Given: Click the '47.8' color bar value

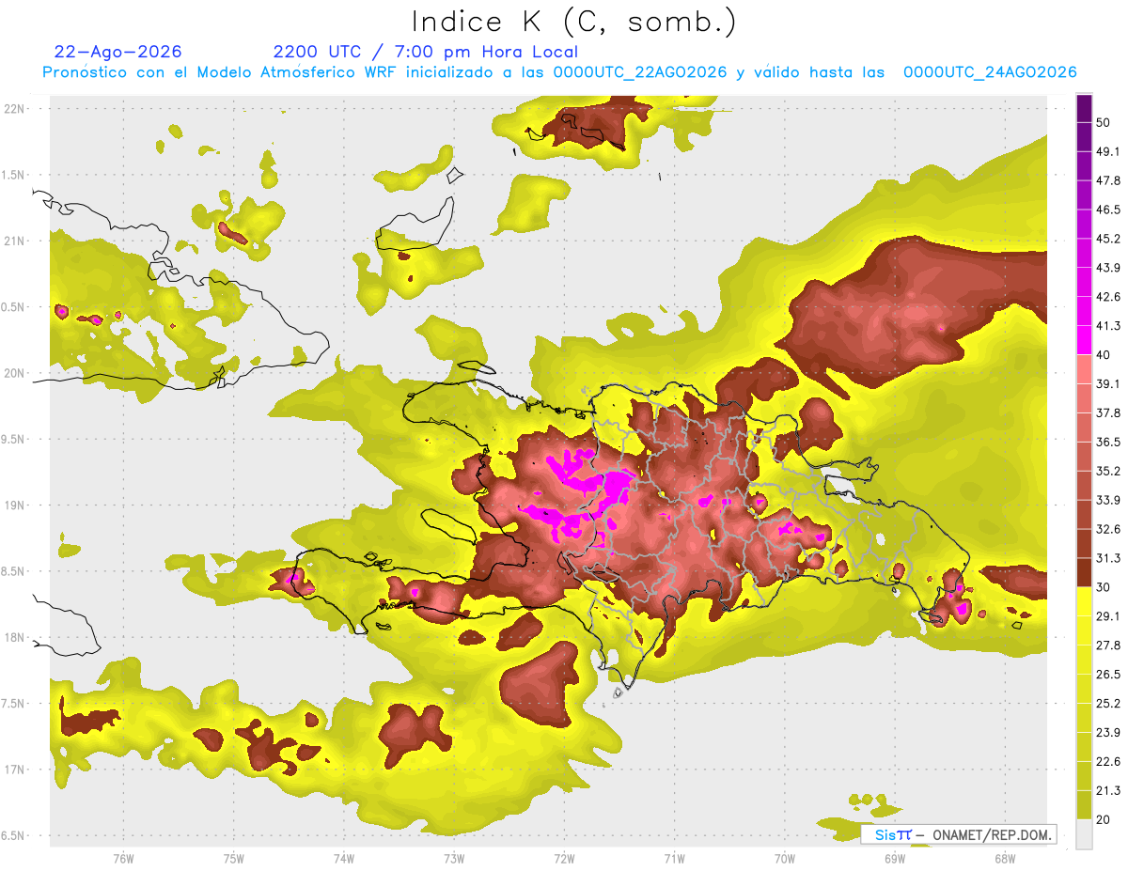Looking at the screenshot, I should pyautogui.click(x=1108, y=180).
